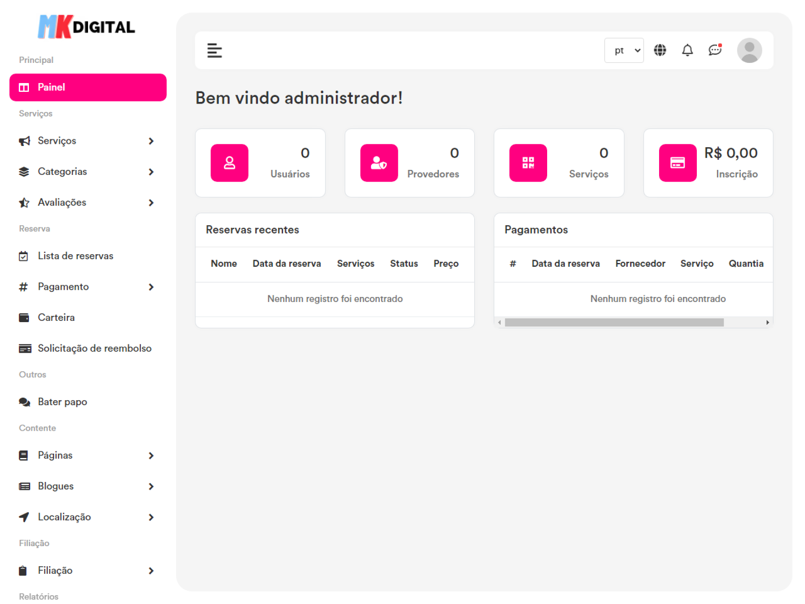Click the pink Provedores icon

379,163
